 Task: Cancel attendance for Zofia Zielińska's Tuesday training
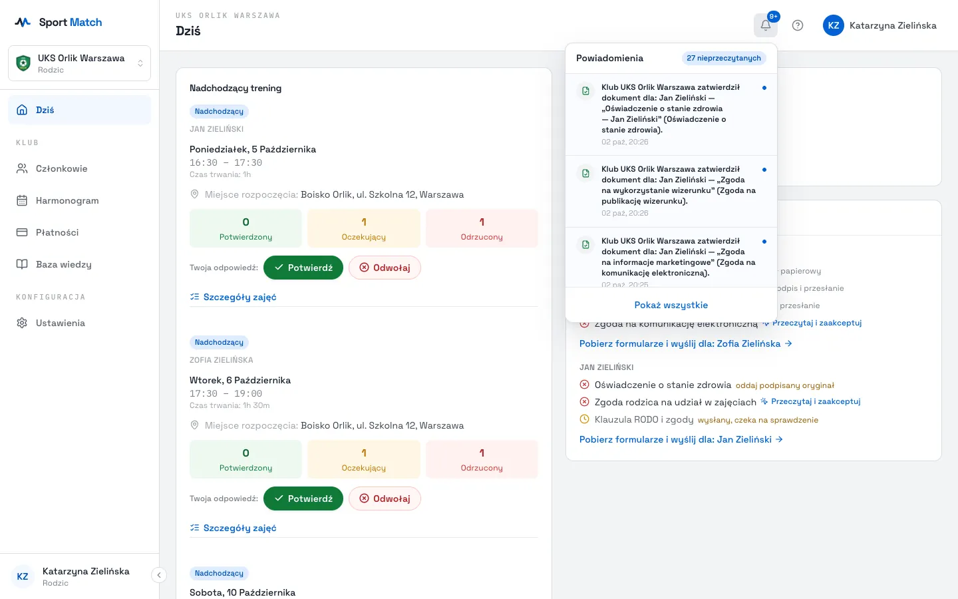pos(385,499)
